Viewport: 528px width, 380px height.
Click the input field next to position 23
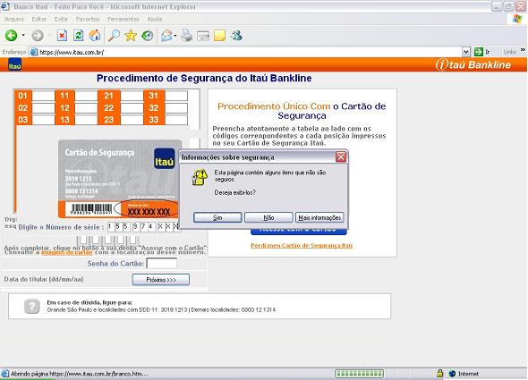click(132, 120)
